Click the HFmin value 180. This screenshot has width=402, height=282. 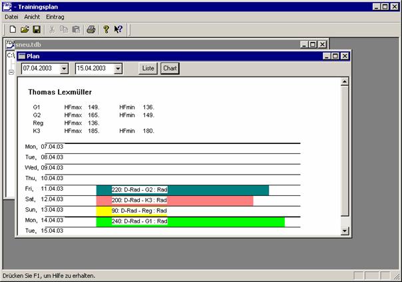click(148, 131)
